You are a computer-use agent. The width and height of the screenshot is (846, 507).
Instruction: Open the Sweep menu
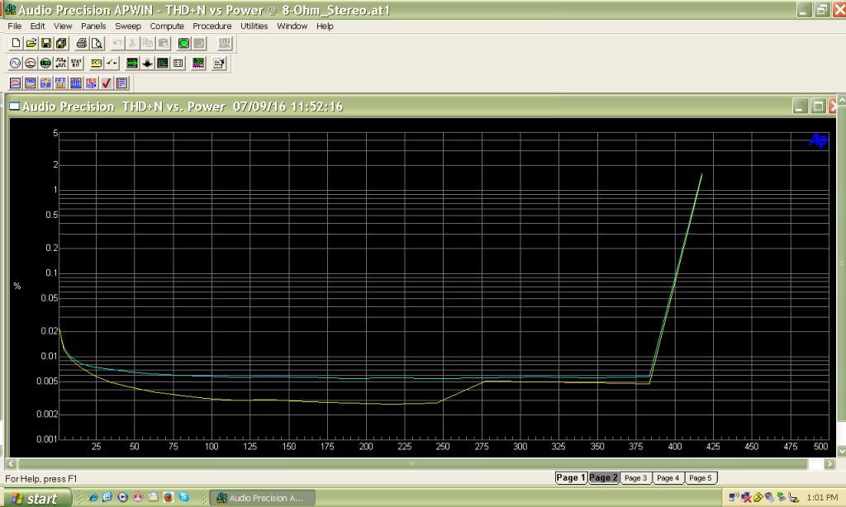click(x=128, y=26)
